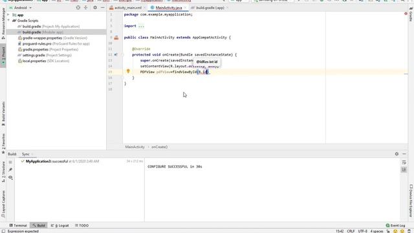Click MainActivity in the breadcrumb bar
The width and height of the screenshot is (414, 233).
(x=135, y=147)
